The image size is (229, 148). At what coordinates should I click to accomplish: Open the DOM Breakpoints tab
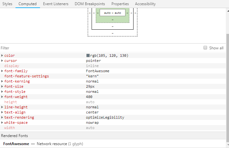coord(90,4)
